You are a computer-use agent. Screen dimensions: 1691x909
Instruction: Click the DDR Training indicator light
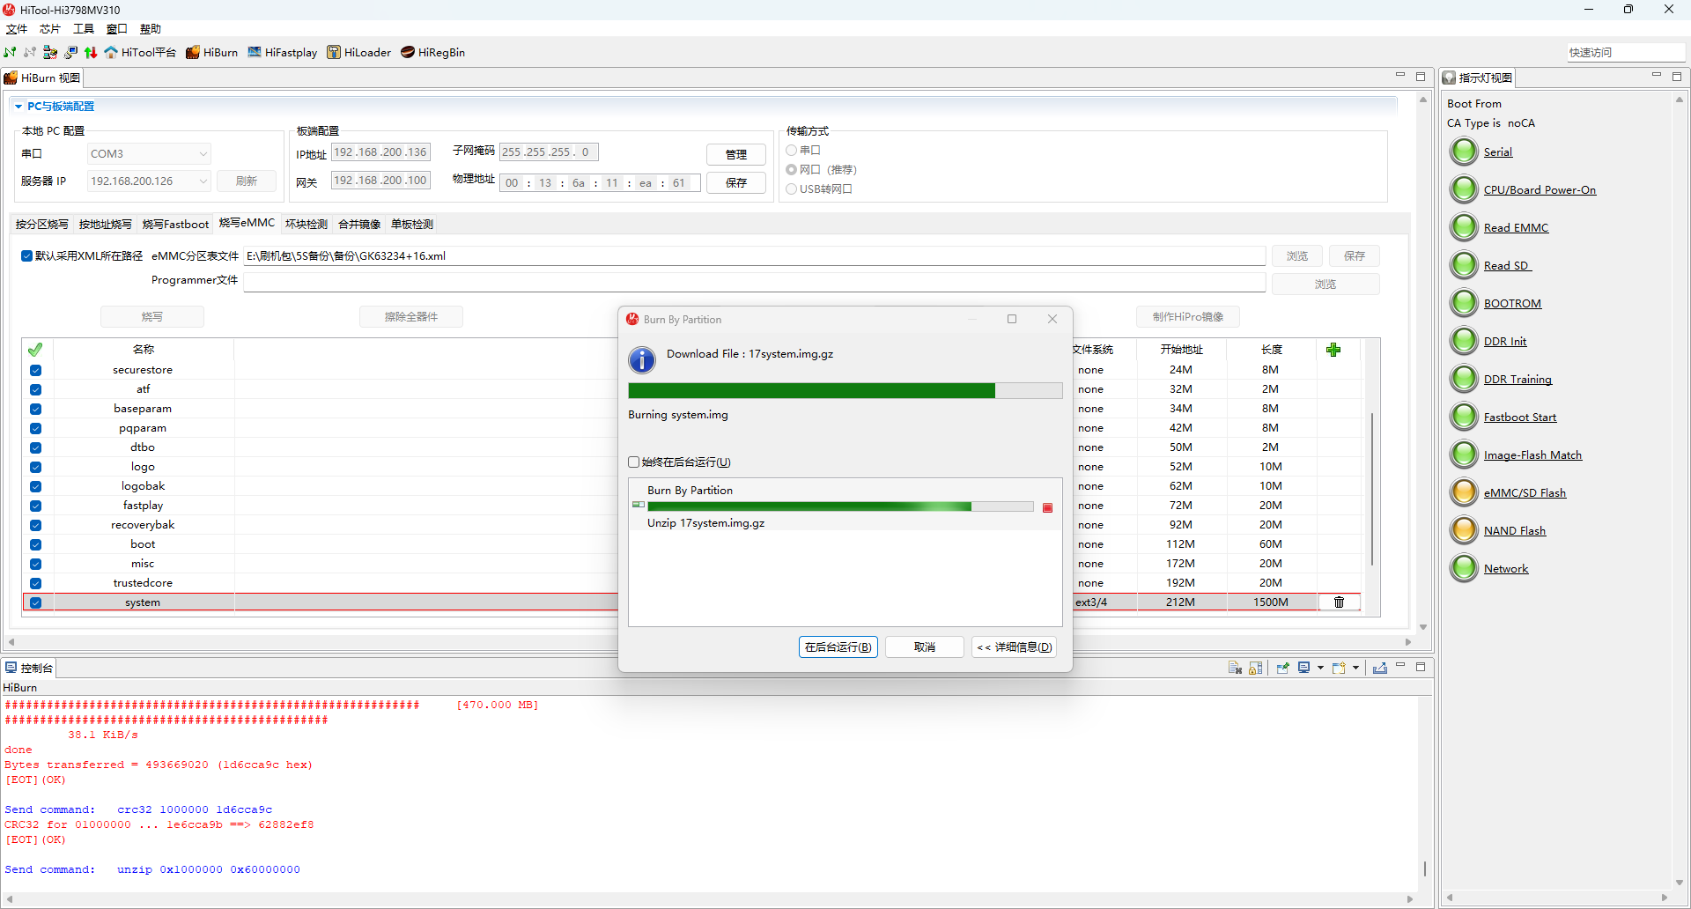tap(1464, 379)
